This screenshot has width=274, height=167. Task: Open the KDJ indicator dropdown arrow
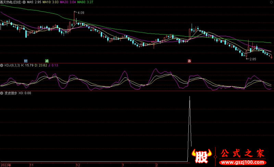pos(2,65)
